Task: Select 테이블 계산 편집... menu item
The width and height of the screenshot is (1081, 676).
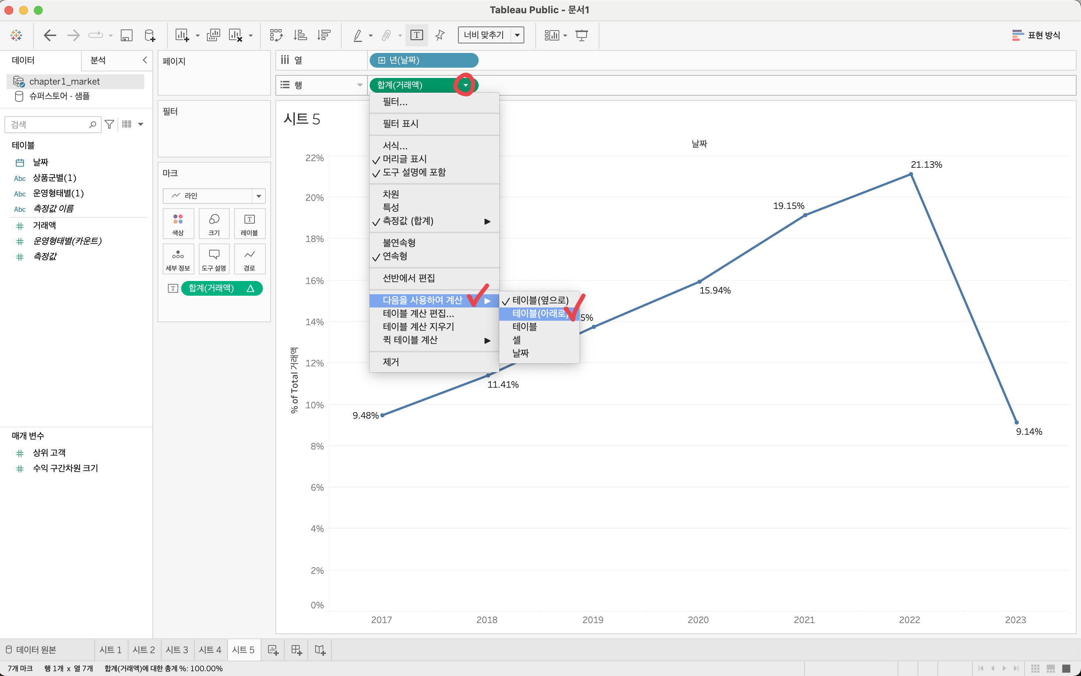Action: pyautogui.click(x=418, y=314)
